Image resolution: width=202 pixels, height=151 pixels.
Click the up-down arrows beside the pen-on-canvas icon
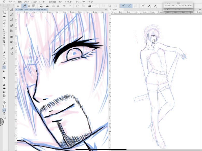click(x=29, y=6)
